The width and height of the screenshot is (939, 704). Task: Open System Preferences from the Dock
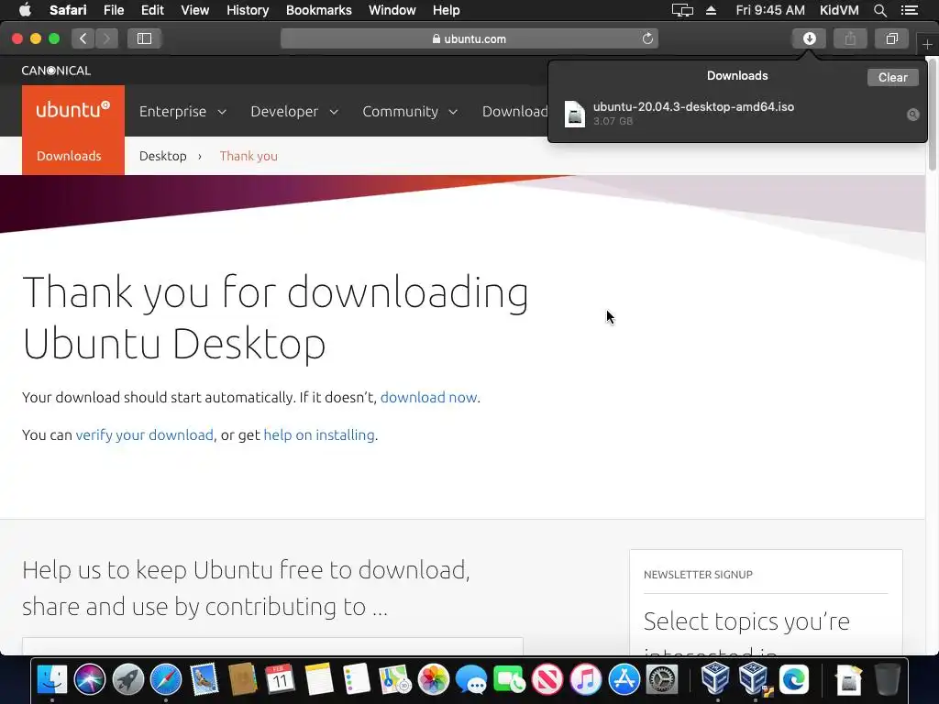click(x=662, y=679)
